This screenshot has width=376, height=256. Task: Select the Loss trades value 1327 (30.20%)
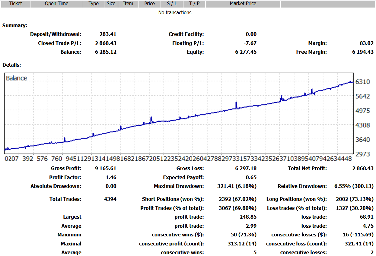(x=355, y=208)
